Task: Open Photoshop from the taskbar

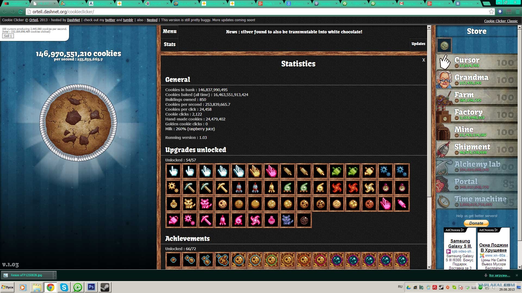Action: pyautogui.click(x=91, y=287)
